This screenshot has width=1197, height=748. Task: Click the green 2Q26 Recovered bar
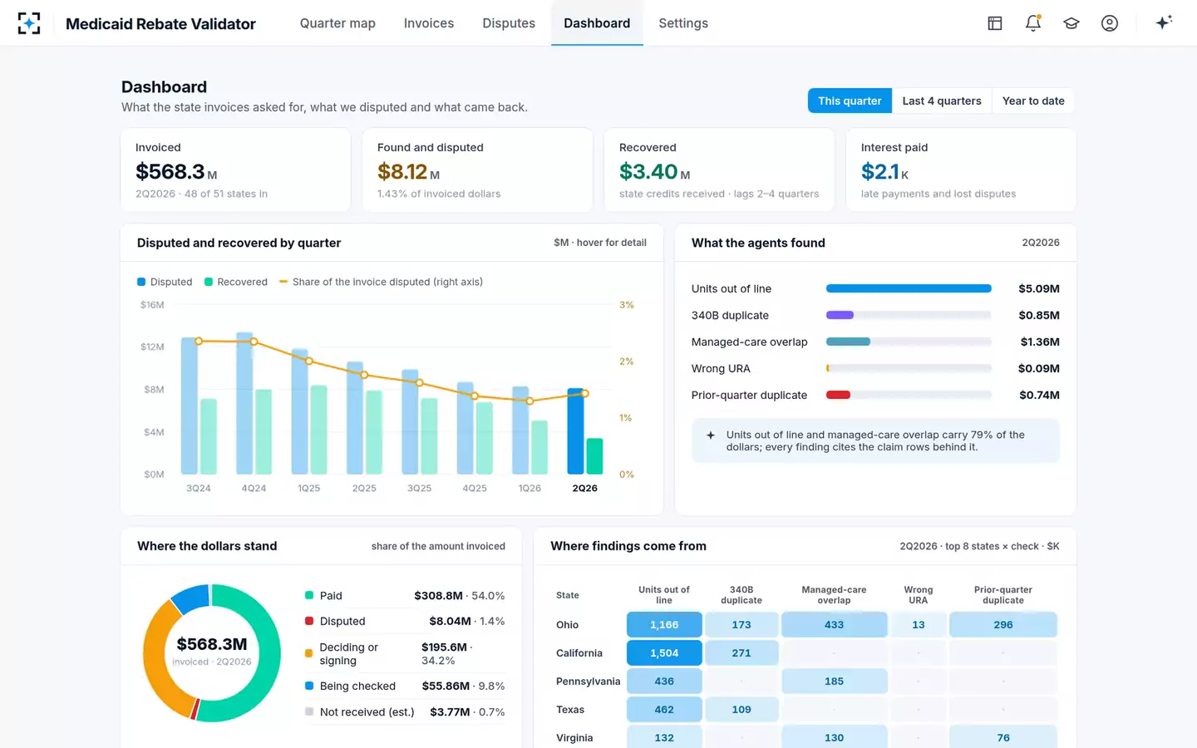click(594, 456)
